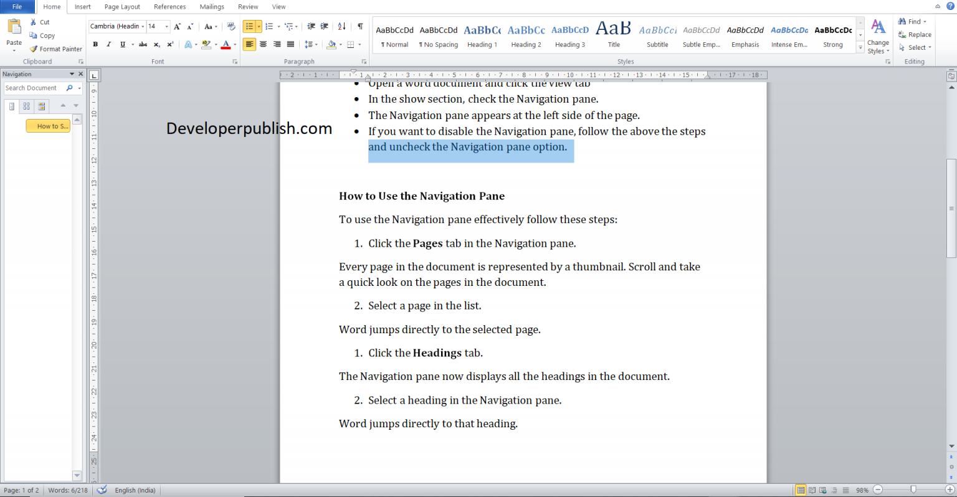Switch to the Page Layout tab

pyautogui.click(x=121, y=7)
